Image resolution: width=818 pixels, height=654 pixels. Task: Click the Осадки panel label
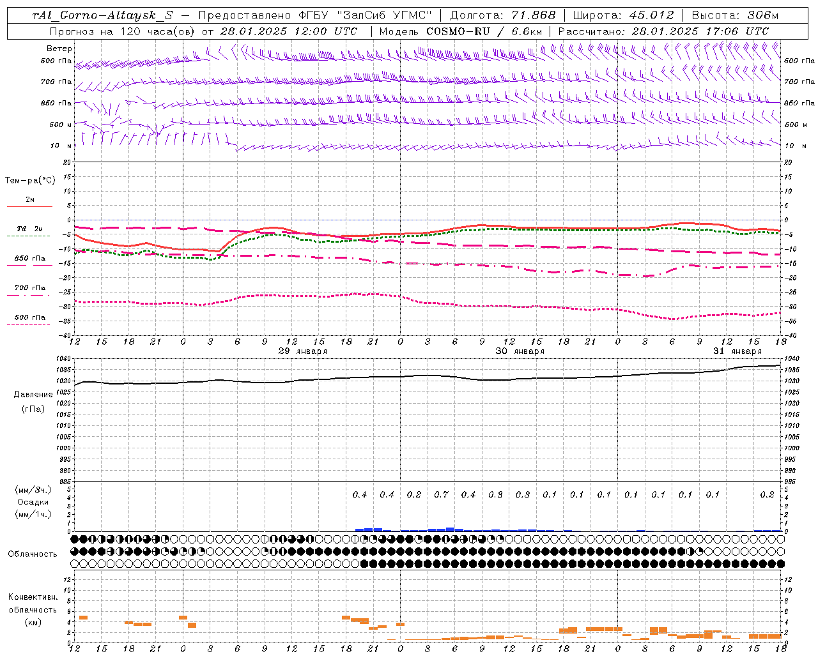point(33,502)
